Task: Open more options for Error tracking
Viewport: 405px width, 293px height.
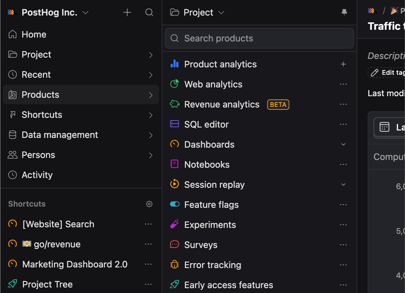Action: (x=343, y=265)
